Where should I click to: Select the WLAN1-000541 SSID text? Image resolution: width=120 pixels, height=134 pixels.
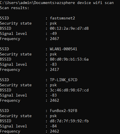(x=63, y=49)
